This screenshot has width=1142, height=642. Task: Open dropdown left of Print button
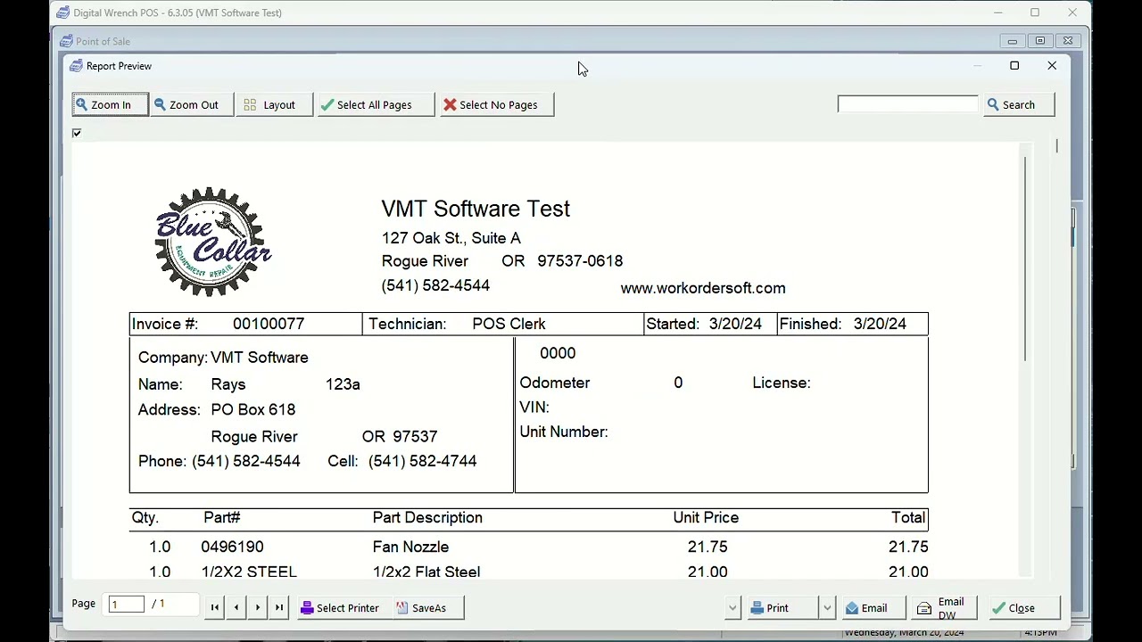pos(732,608)
